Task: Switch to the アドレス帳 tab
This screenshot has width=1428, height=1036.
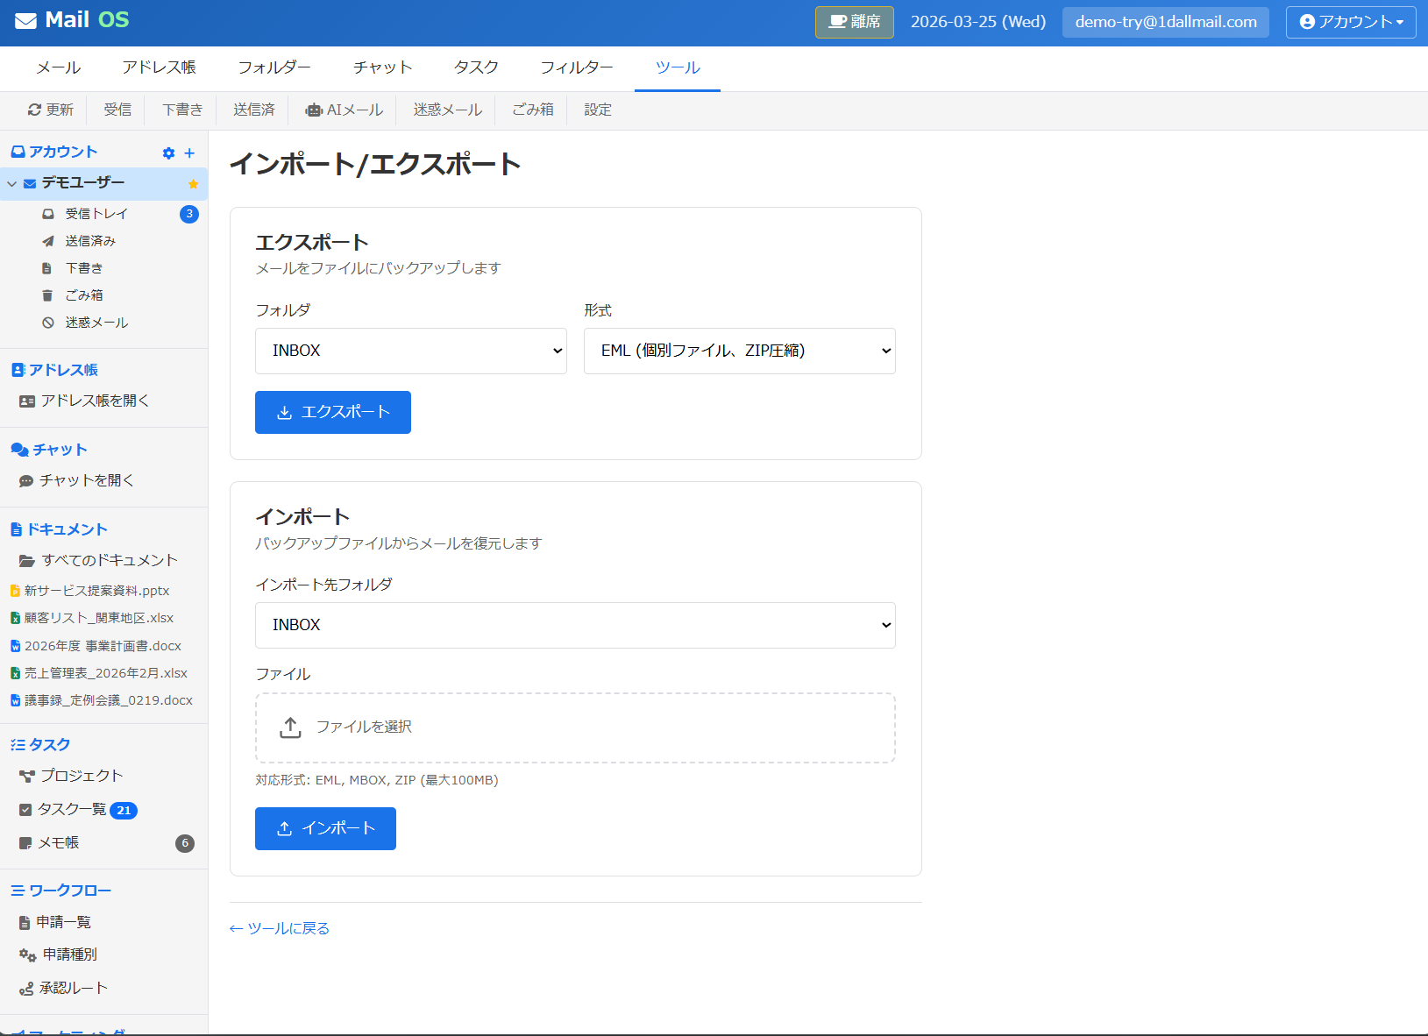Action: point(159,67)
